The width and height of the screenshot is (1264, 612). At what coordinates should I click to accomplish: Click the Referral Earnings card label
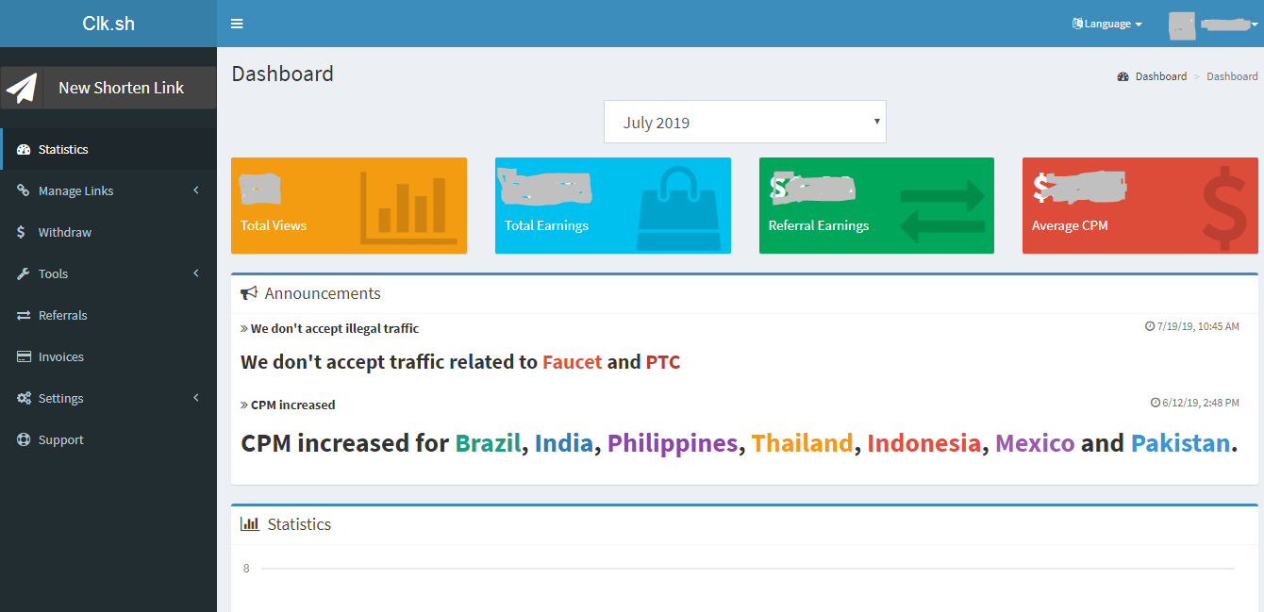pos(819,225)
